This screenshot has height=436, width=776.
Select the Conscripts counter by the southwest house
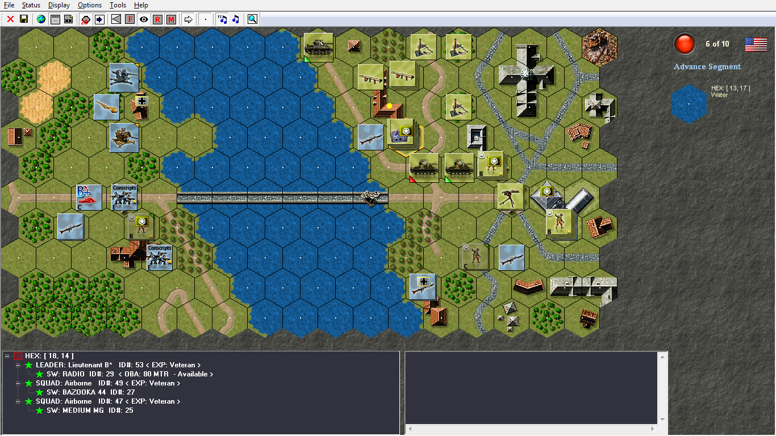click(160, 257)
